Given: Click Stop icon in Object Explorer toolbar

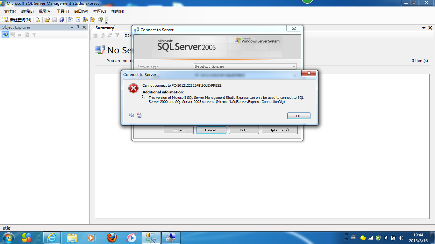Looking at the screenshot, I should (x=20, y=35).
